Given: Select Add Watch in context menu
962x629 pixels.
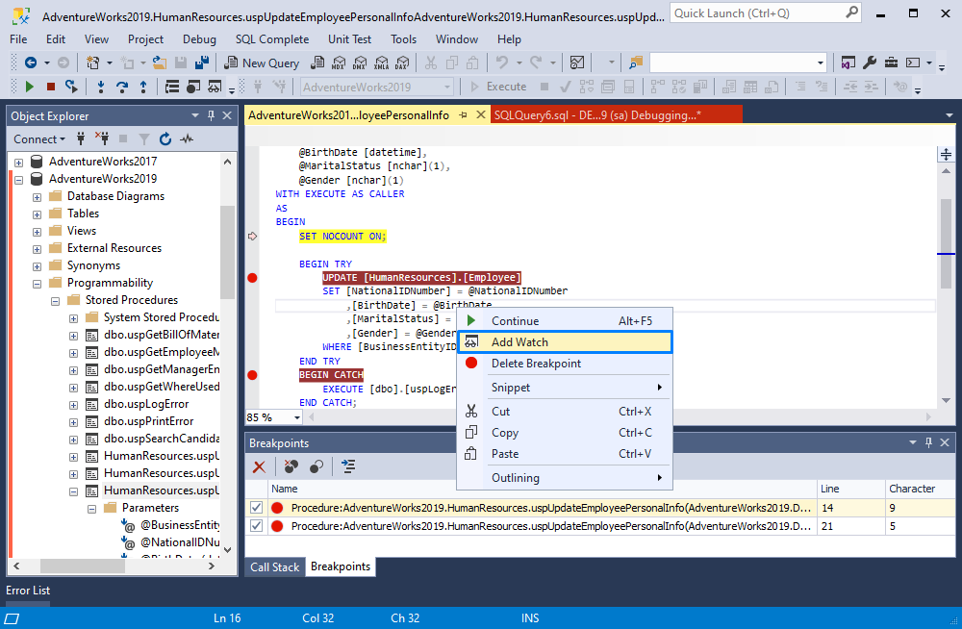Looking at the screenshot, I should (565, 341).
